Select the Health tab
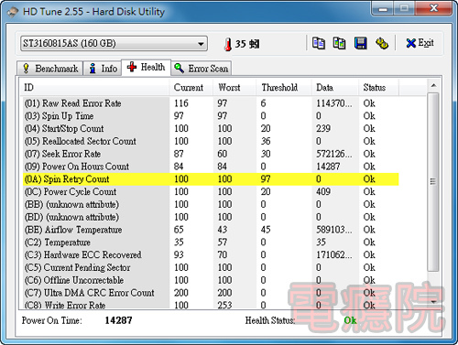458x345 pixels. coord(146,67)
